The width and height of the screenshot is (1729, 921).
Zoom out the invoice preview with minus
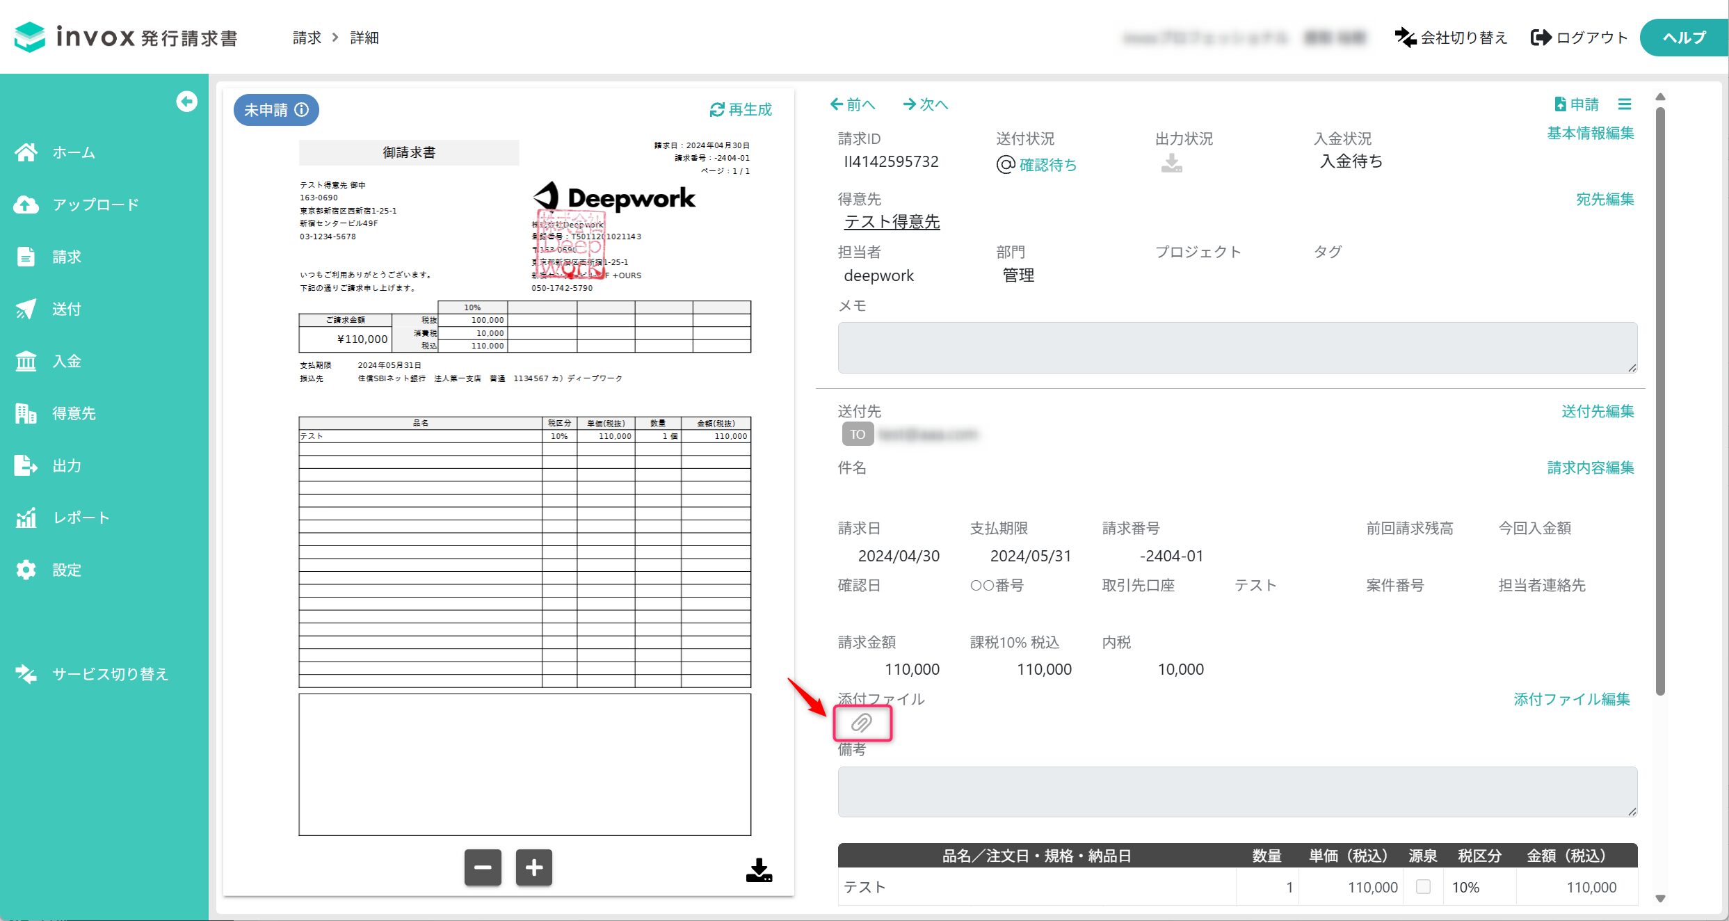click(x=483, y=867)
